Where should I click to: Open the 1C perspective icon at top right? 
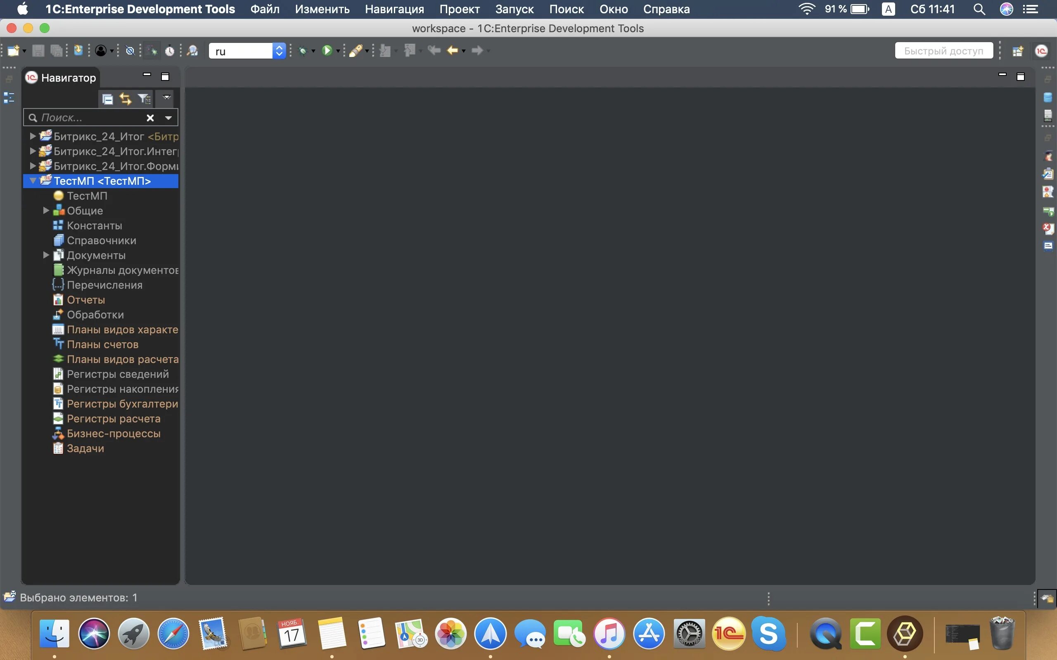[1041, 51]
